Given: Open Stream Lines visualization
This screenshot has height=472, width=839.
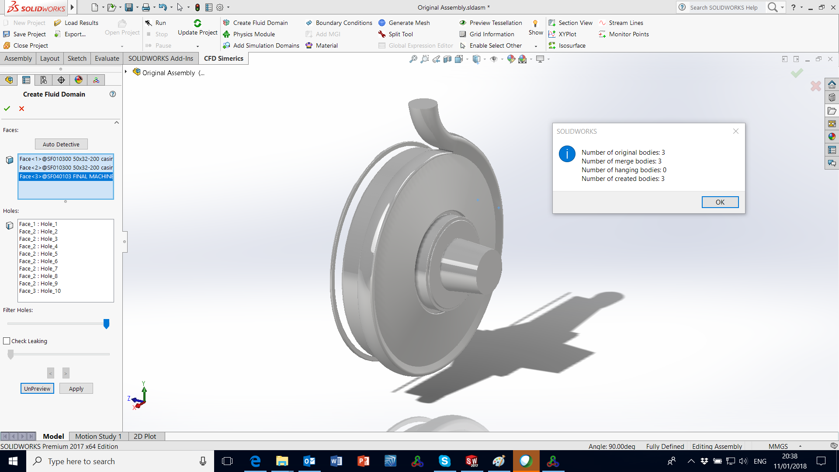Looking at the screenshot, I should [626, 22].
